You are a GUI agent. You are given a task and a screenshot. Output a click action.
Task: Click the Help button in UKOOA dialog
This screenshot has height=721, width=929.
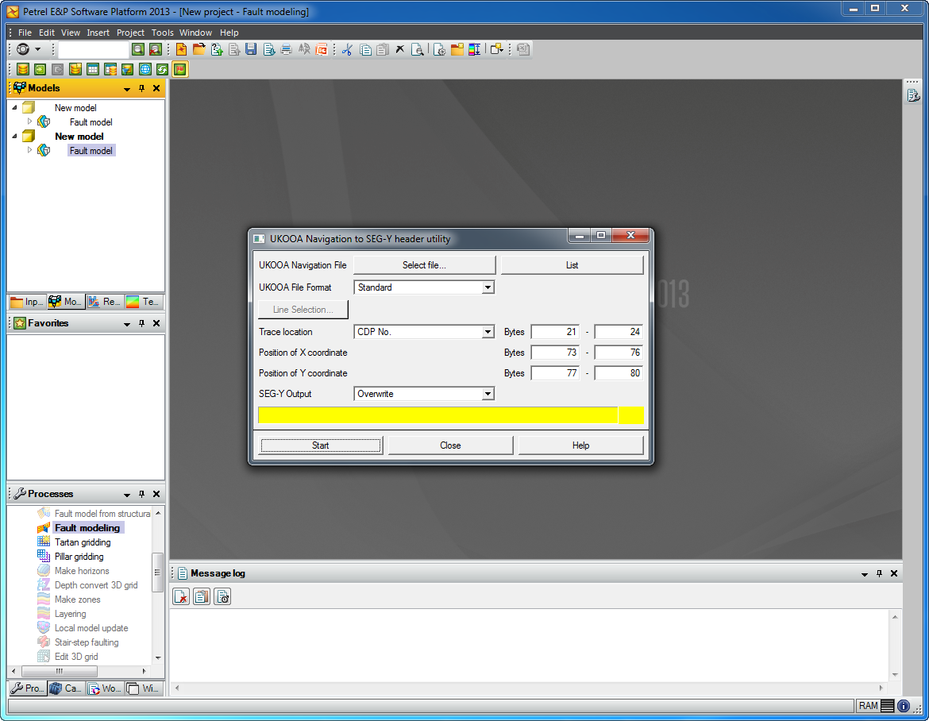pos(580,445)
